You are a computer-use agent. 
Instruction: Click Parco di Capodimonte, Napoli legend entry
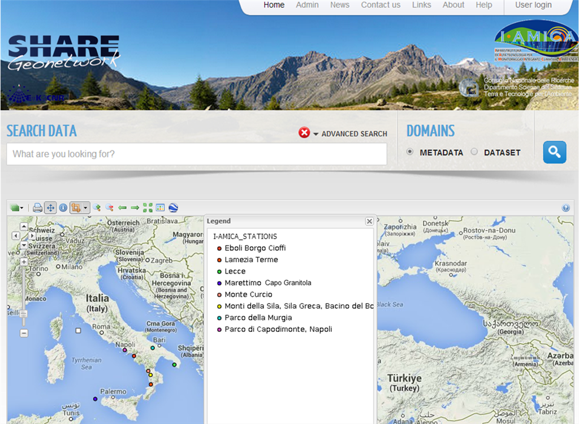click(274, 330)
